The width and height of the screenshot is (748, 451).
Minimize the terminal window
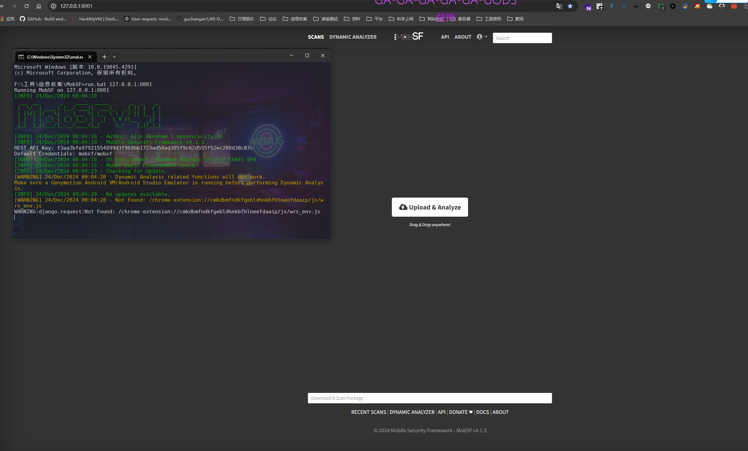(292, 55)
